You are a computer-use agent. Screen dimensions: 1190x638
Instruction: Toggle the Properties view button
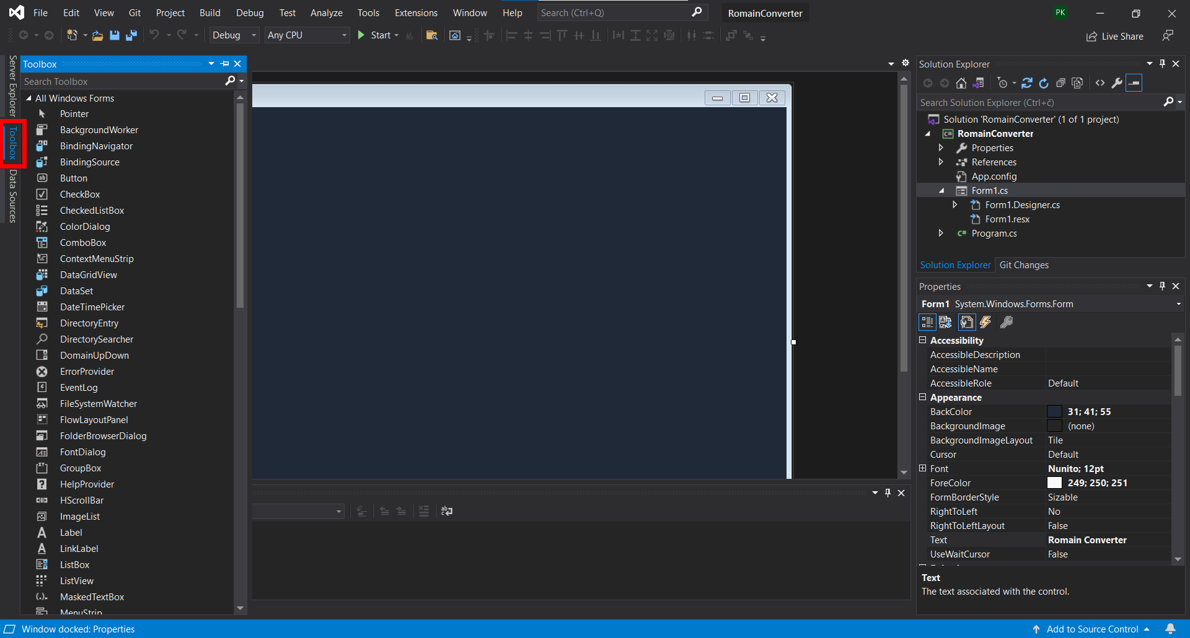[966, 322]
